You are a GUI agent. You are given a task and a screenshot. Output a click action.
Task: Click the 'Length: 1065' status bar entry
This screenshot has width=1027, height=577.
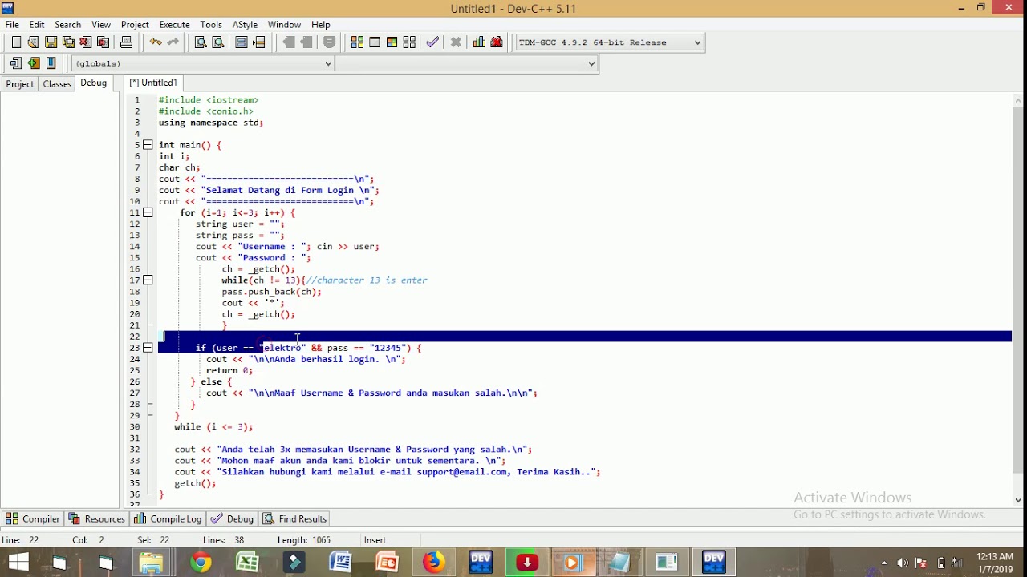pyautogui.click(x=304, y=540)
